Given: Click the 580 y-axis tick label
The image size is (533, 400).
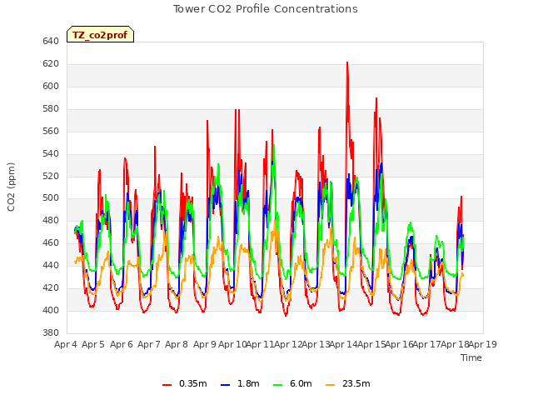Looking at the screenshot, I should coord(51,108).
